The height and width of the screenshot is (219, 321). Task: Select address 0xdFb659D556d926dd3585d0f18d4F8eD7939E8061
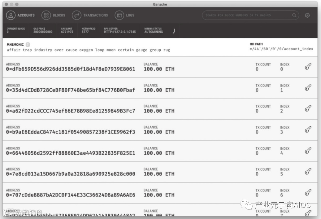(x=71, y=69)
